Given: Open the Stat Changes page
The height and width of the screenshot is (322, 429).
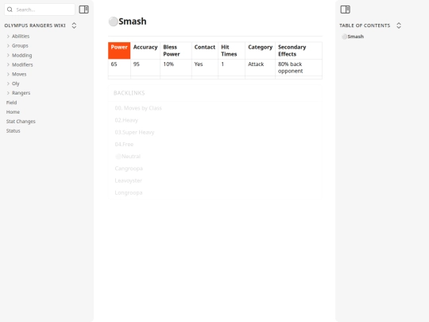Looking at the screenshot, I should pos(21,122).
